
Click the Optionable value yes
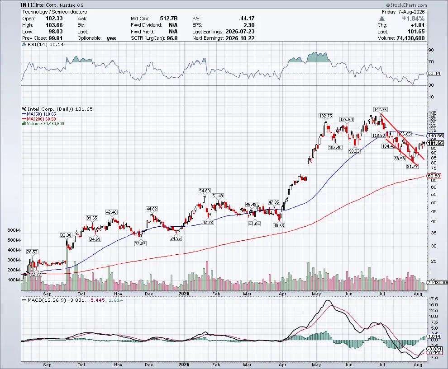111,38
